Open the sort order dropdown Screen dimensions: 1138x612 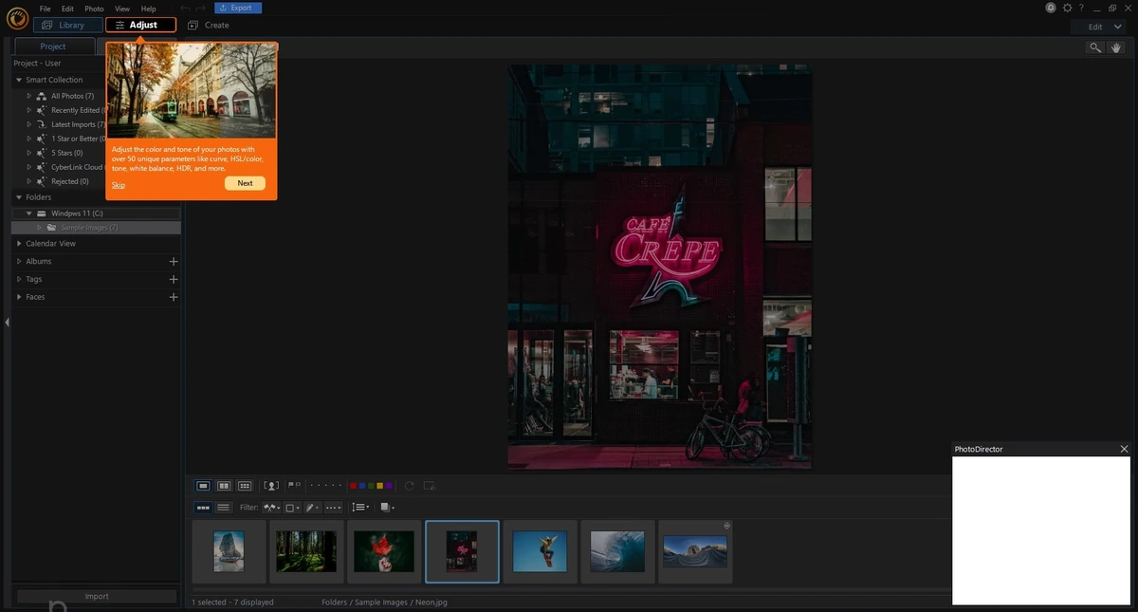360,508
